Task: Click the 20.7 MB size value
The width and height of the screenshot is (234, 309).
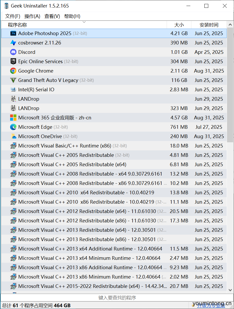Action: 179,286
